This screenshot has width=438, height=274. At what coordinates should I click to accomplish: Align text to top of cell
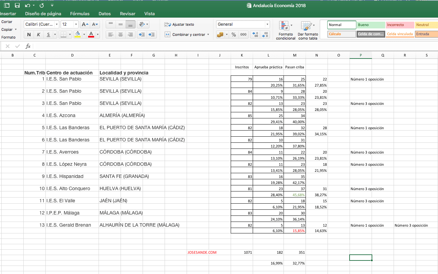click(x=111, y=24)
